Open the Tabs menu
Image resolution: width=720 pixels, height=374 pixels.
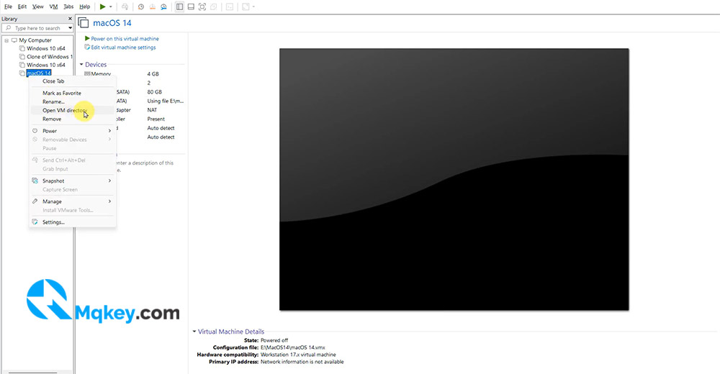click(x=68, y=7)
